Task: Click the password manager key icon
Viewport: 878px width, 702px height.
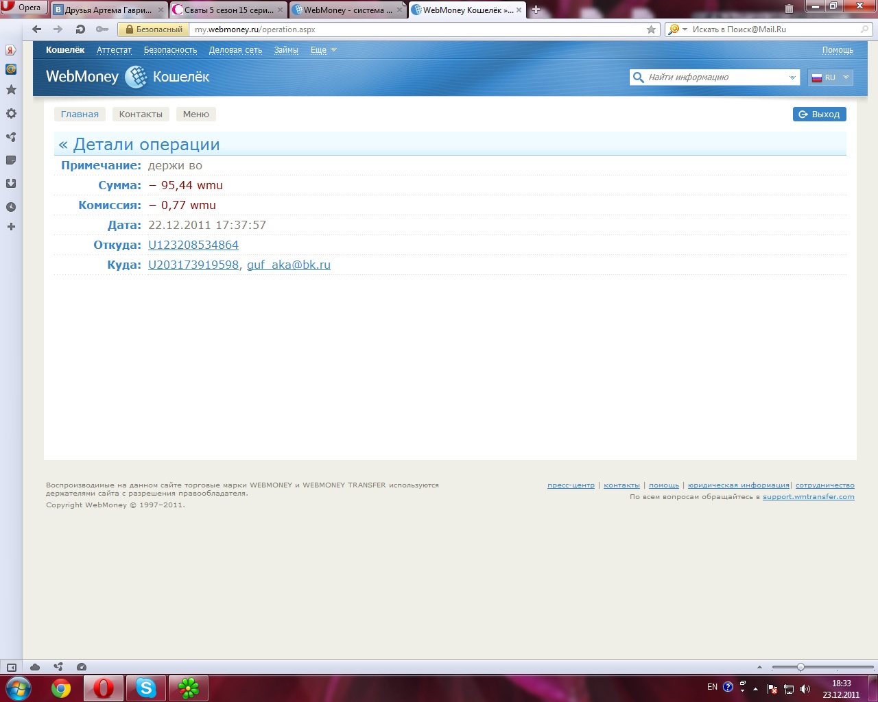Action: click(102, 29)
